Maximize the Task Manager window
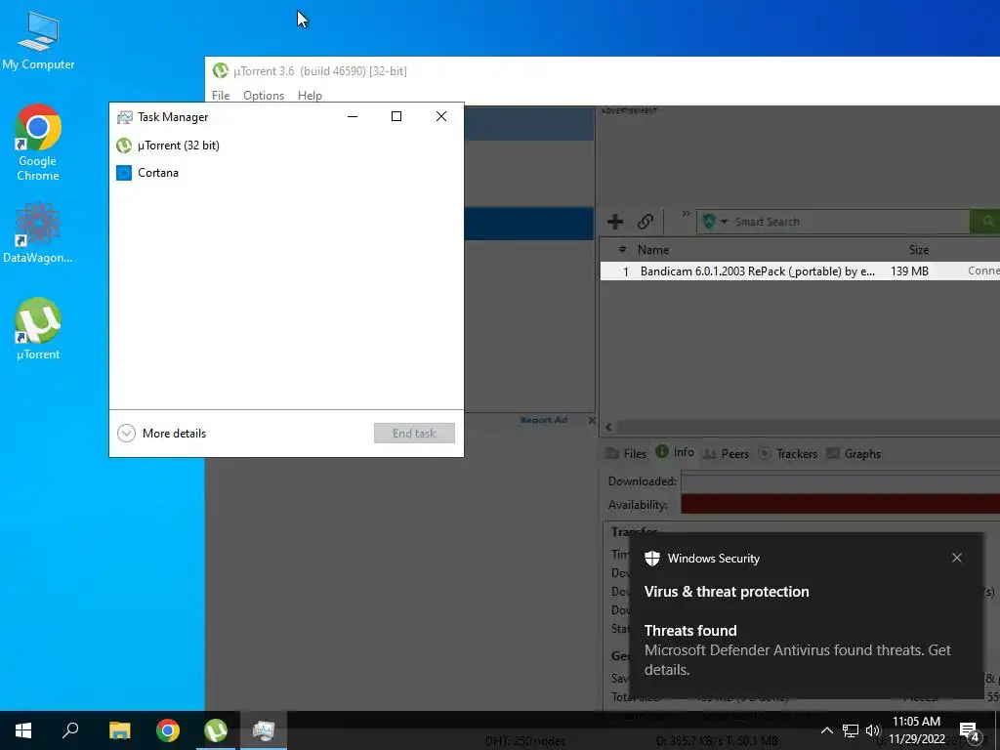 point(396,116)
